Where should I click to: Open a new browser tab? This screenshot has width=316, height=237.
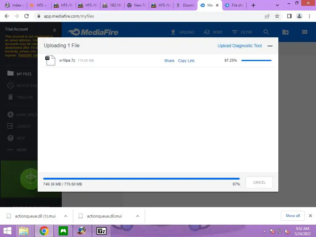[253, 5]
